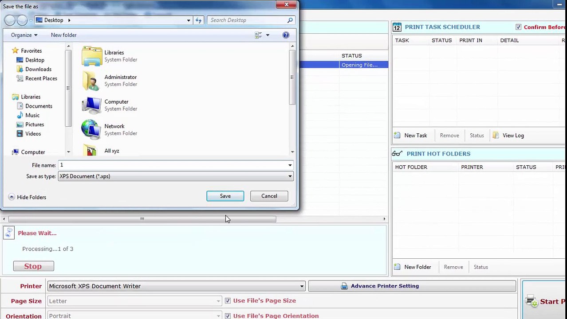567x319 pixels.
Task: Select Libraries system folder icon in file list
Action: (x=92, y=56)
